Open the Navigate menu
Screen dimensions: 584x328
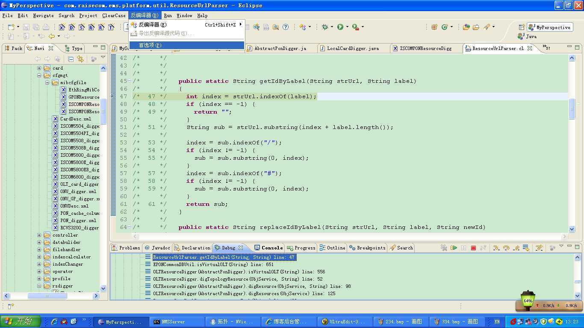43,15
